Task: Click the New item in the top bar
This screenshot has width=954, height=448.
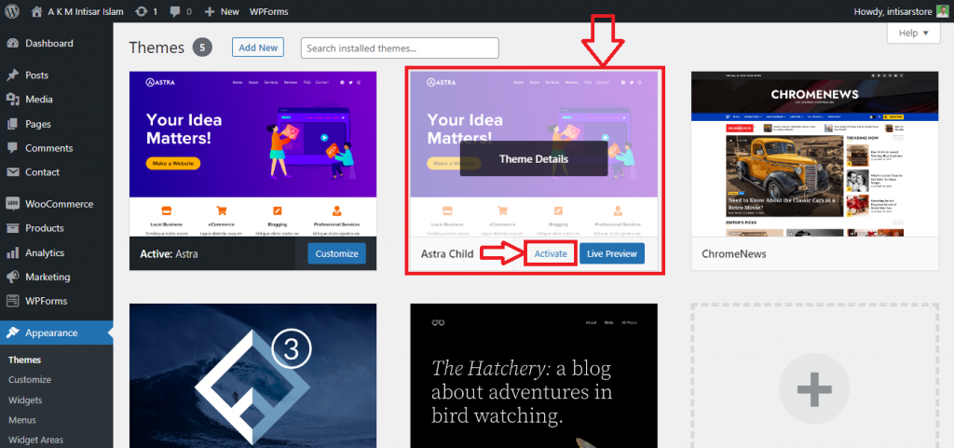Action: (222, 11)
